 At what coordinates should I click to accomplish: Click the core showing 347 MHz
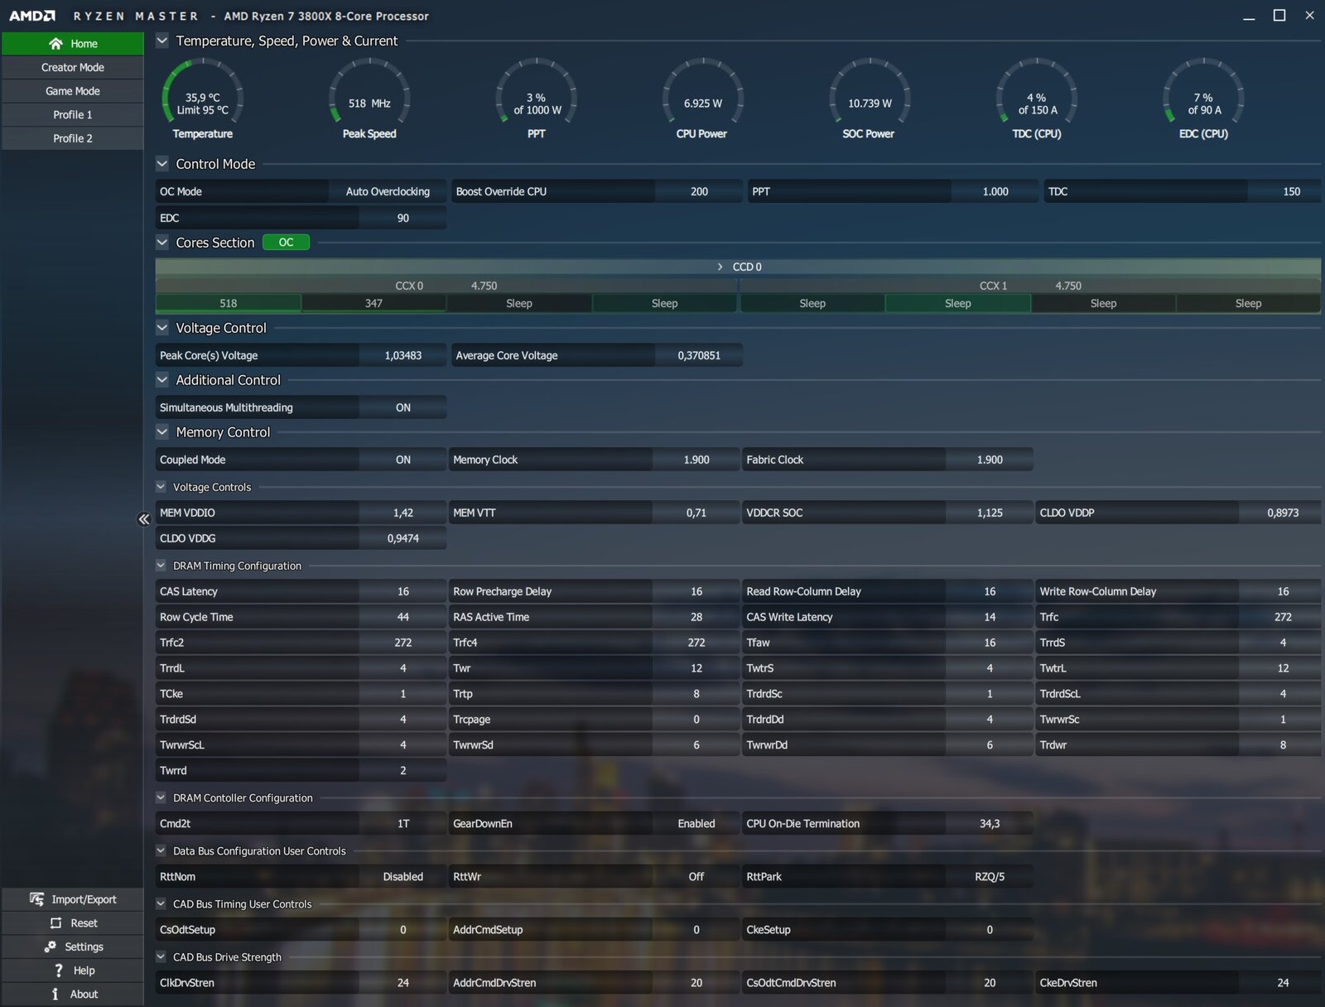[373, 303]
